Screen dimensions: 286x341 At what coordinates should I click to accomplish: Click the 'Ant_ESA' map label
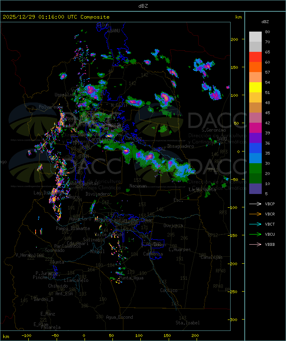(64, 294)
